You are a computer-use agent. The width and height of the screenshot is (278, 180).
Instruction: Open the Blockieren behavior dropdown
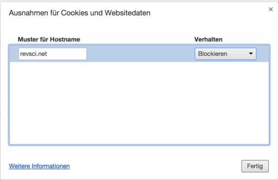coord(225,54)
